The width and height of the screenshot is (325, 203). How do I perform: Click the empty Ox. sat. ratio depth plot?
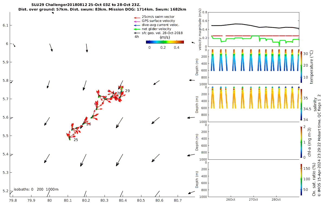(253, 179)
